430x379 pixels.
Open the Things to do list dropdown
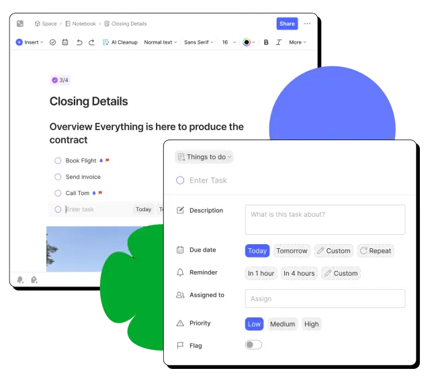[204, 157]
